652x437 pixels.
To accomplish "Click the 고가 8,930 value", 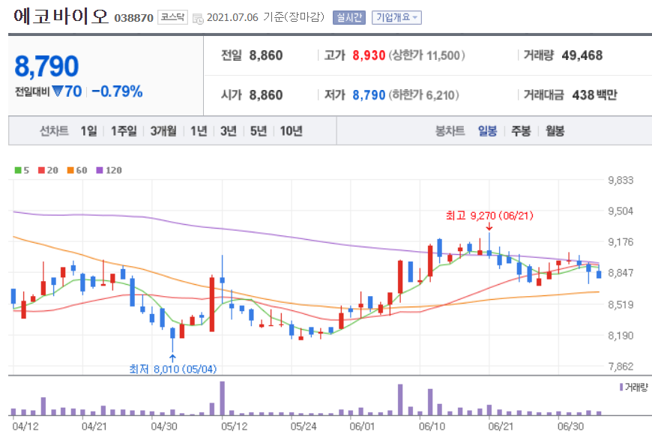I will pos(369,55).
